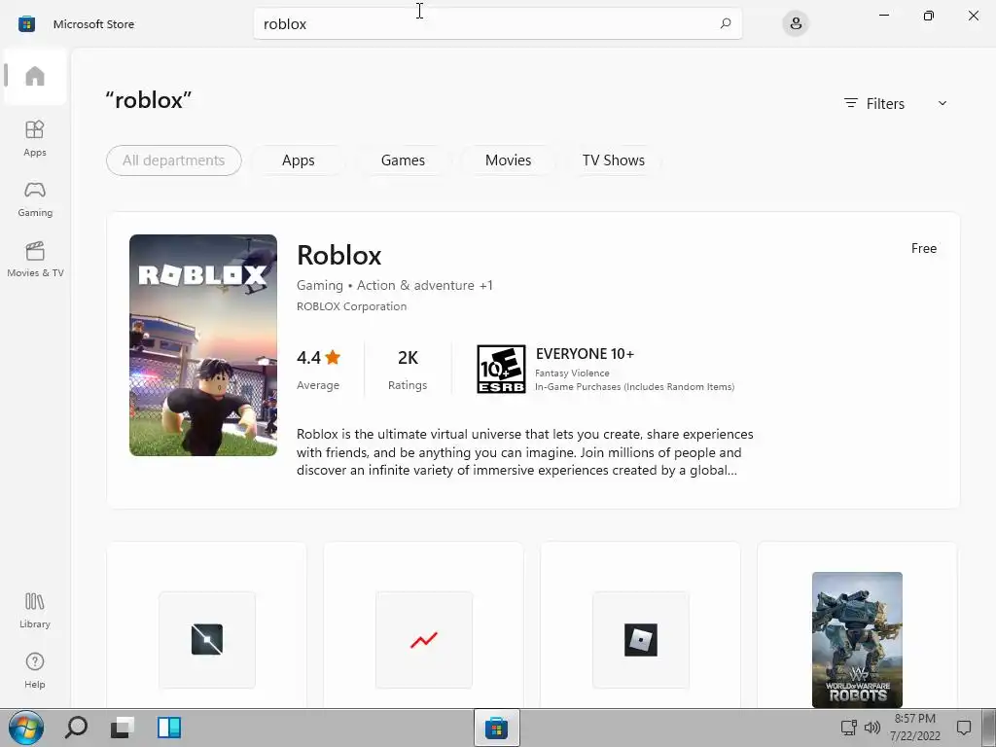Go to the Gaming section in the sidebar
This screenshot has width=996, height=747.
click(x=35, y=199)
